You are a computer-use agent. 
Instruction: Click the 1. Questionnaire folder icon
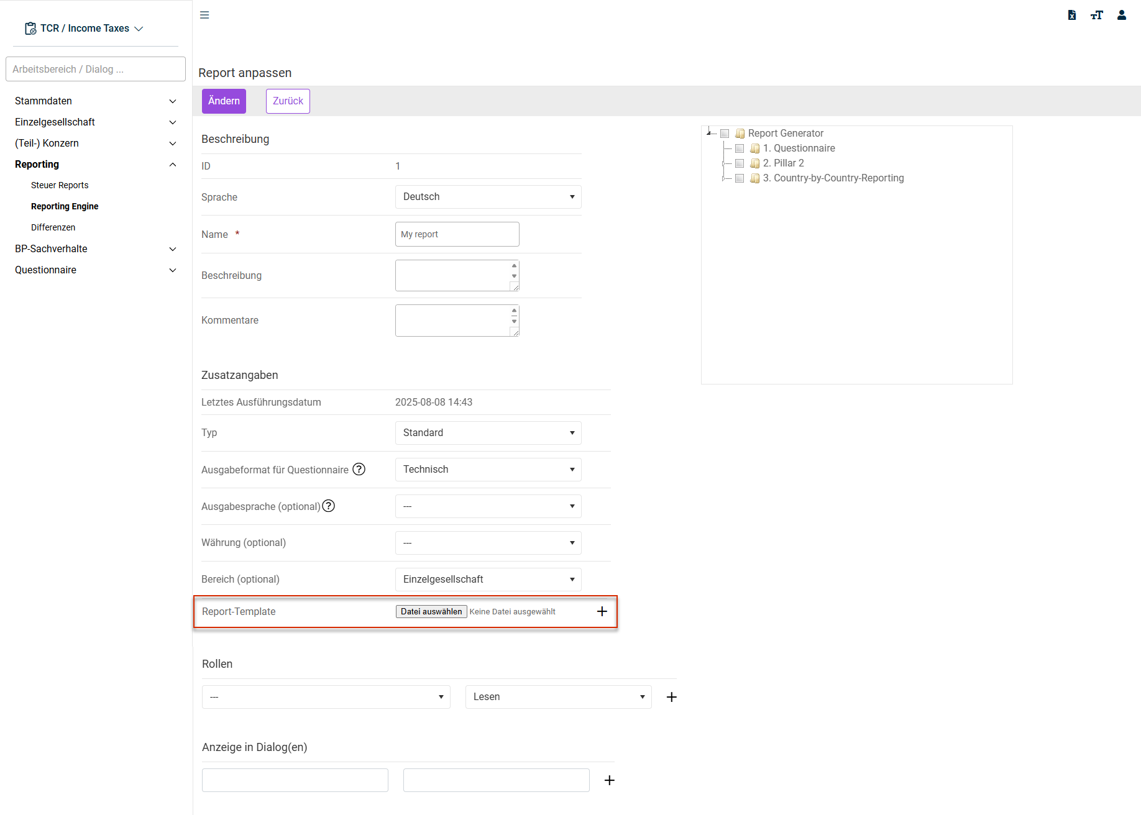pos(754,148)
